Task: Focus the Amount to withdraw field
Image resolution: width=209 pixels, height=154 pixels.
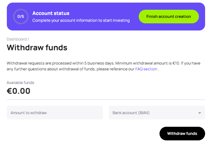Action: 55,113
